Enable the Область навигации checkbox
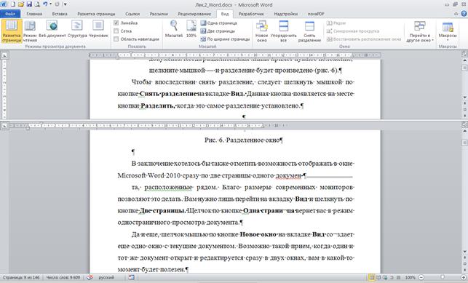Screen dimensions: 468x283 coord(116,39)
